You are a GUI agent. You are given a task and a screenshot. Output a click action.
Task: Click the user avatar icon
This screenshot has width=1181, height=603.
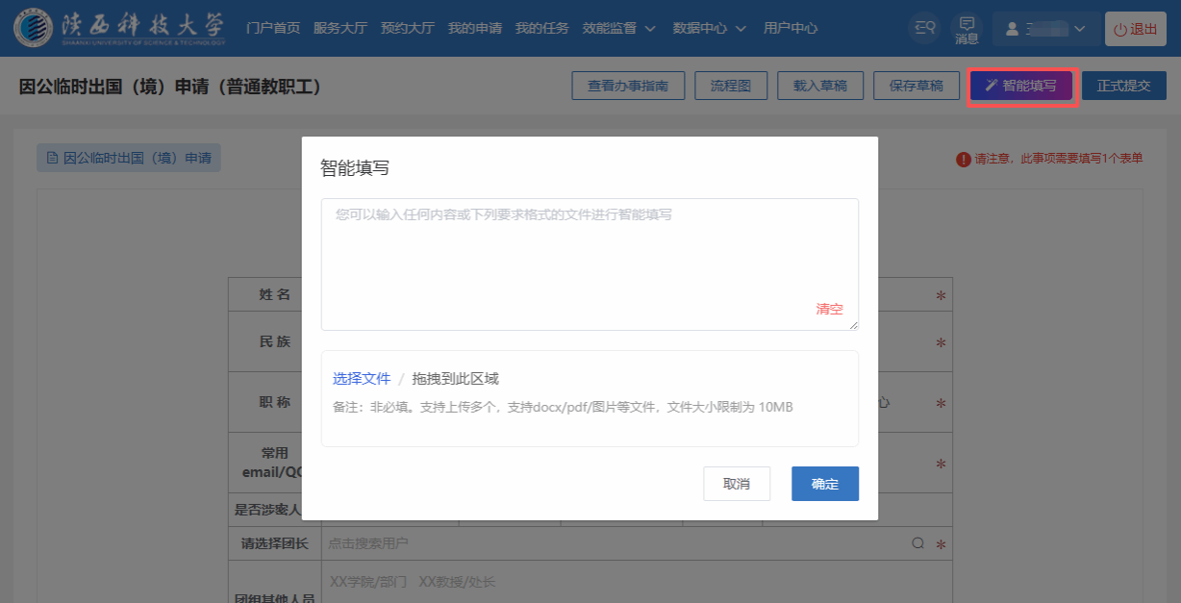click(x=1012, y=29)
